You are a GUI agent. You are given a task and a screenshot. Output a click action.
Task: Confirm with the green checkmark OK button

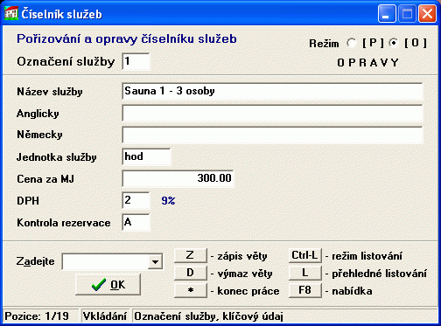click(x=108, y=284)
